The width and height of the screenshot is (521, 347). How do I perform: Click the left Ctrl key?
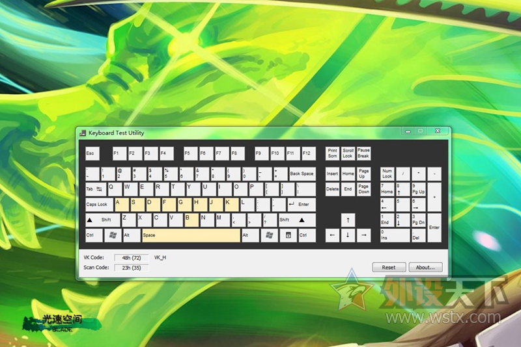tap(94, 235)
